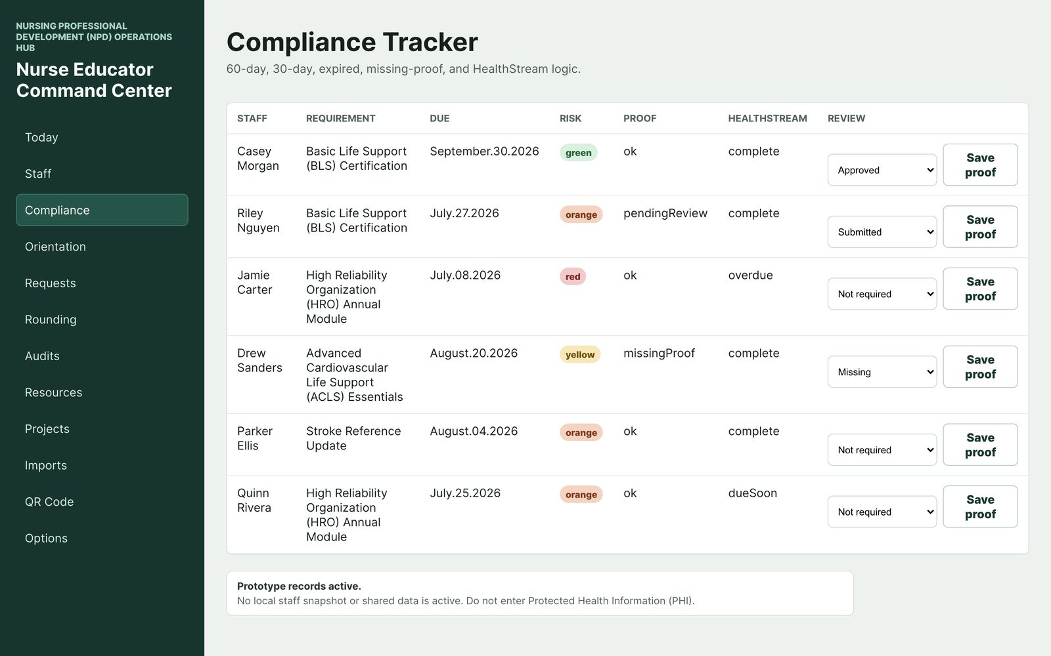Click the missingProof proof status
The image size is (1051, 656).
click(x=659, y=354)
